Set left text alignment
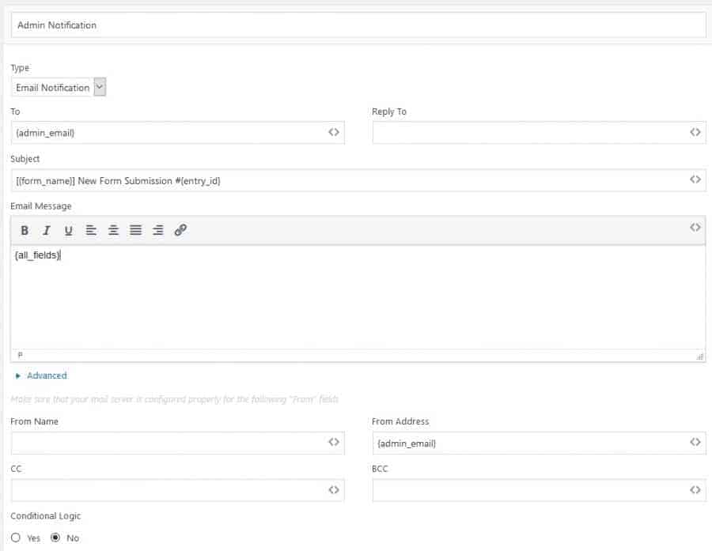 [x=91, y=230]
